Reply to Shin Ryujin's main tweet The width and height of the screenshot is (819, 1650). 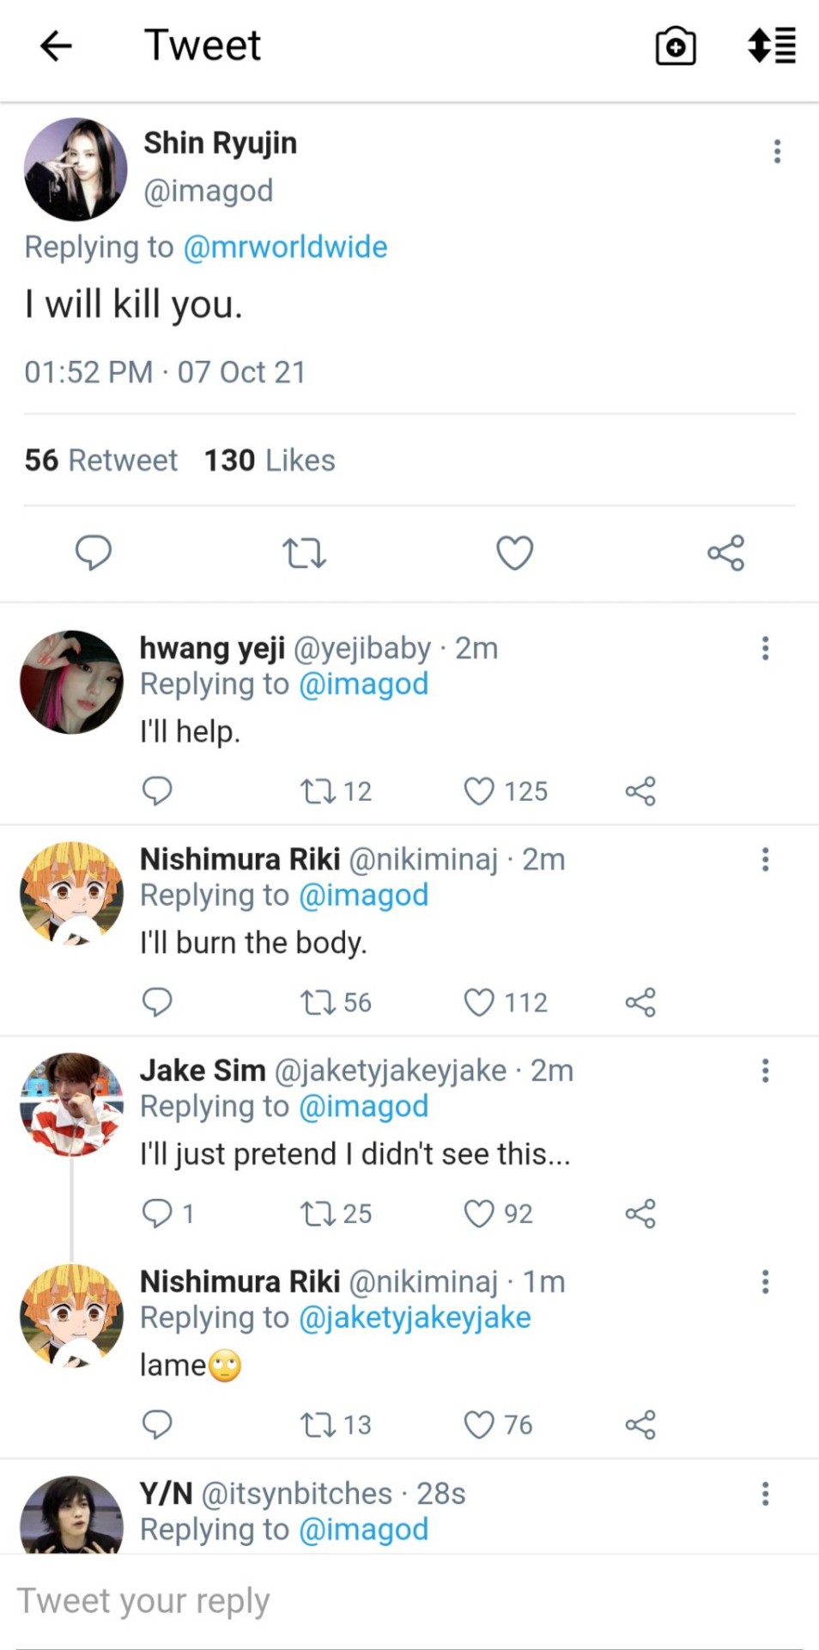(x=94, y=553)
